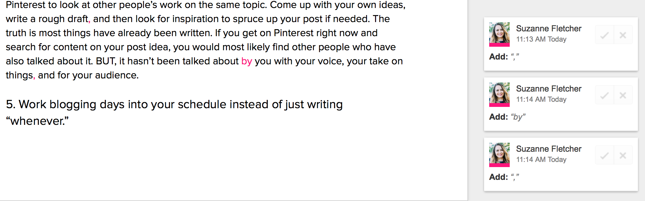
Task: Click Suzanne Fletcher name on 11:13 AM card
Action: click(x=549, y=28)
